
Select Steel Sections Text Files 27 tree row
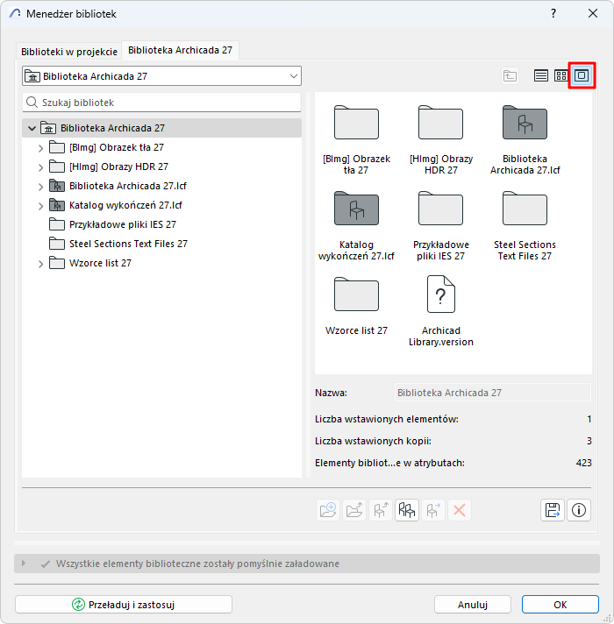pos(161,244)
